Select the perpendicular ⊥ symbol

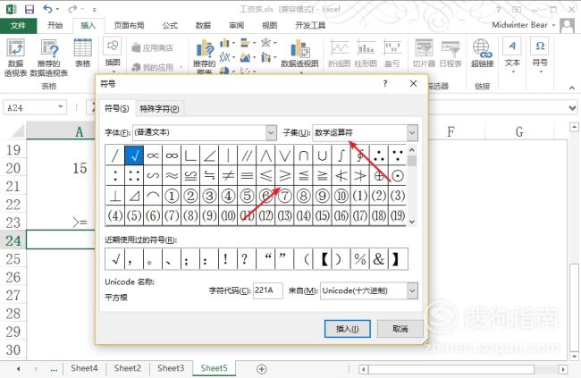point(115,196)
